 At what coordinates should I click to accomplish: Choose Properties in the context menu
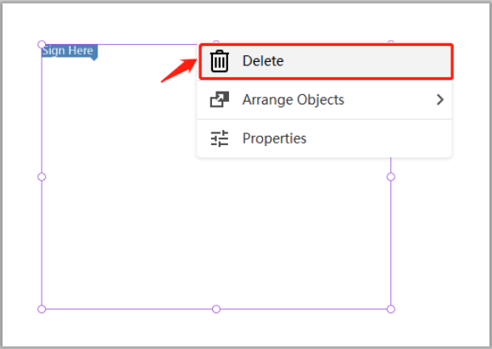[324, 138]
